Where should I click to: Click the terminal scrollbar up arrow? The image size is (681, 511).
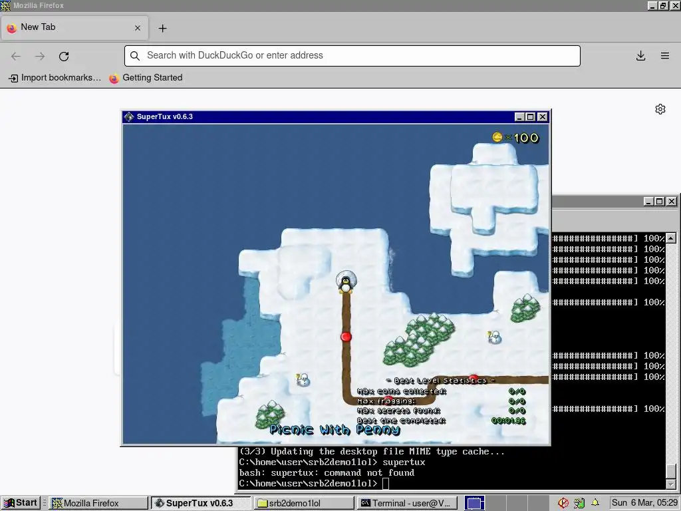pos(671,238)
